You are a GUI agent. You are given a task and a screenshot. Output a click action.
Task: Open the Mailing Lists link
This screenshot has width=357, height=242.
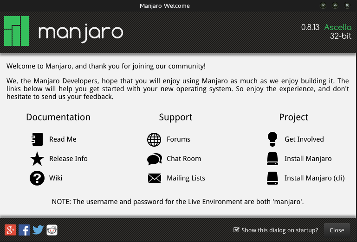186,178
